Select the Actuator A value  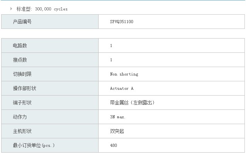tap(122, 89)
